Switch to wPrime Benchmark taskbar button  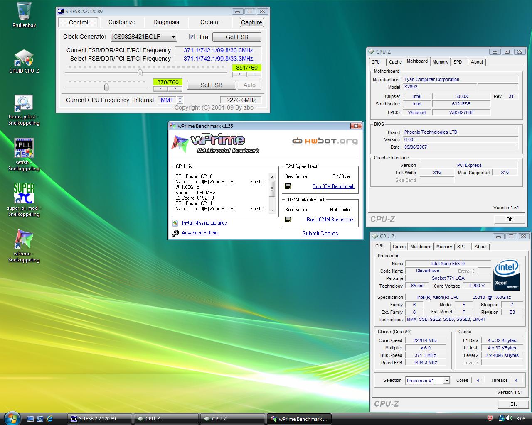pyautogui.click(x=299, y=419)
